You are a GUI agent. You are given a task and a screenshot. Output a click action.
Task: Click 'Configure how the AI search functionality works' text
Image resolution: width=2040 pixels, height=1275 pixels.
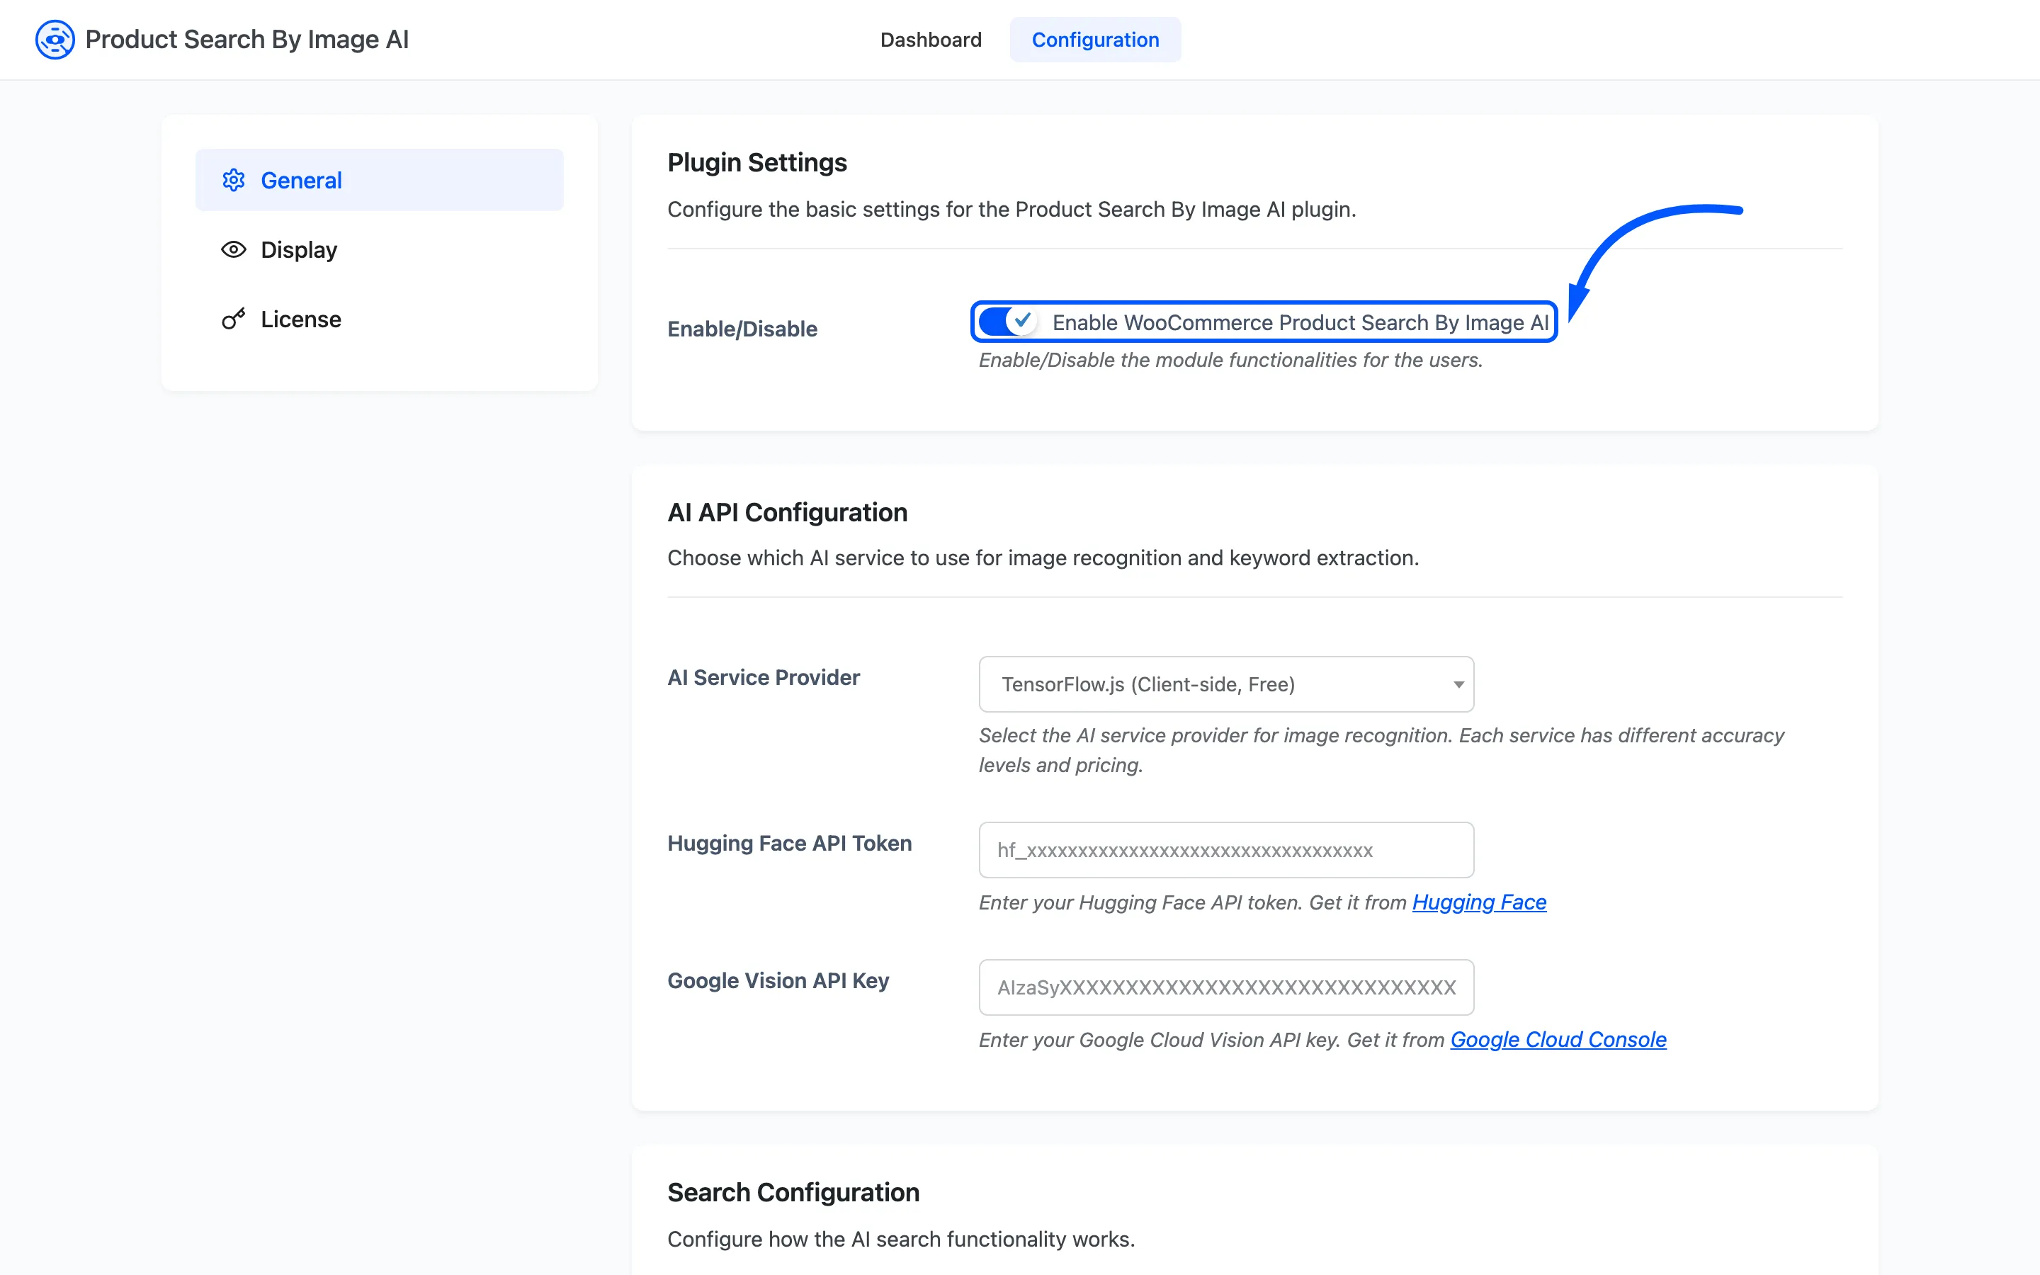pos(901,1239)
